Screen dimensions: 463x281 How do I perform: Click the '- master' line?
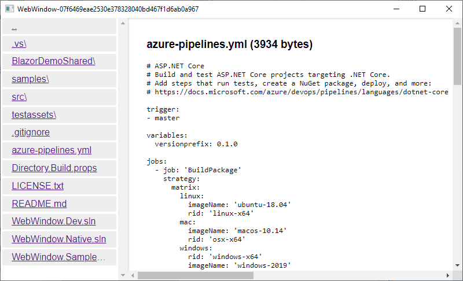coord(163,118)
